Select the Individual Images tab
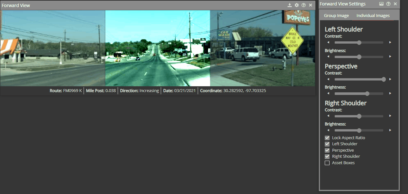408x194 pixels. (x=373, y=15)
